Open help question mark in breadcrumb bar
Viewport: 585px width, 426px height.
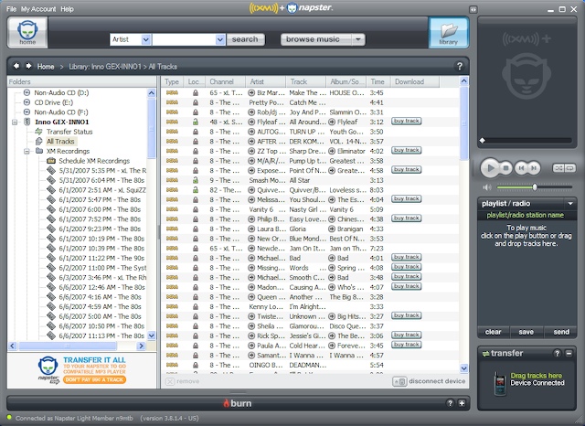coord(460,67)
